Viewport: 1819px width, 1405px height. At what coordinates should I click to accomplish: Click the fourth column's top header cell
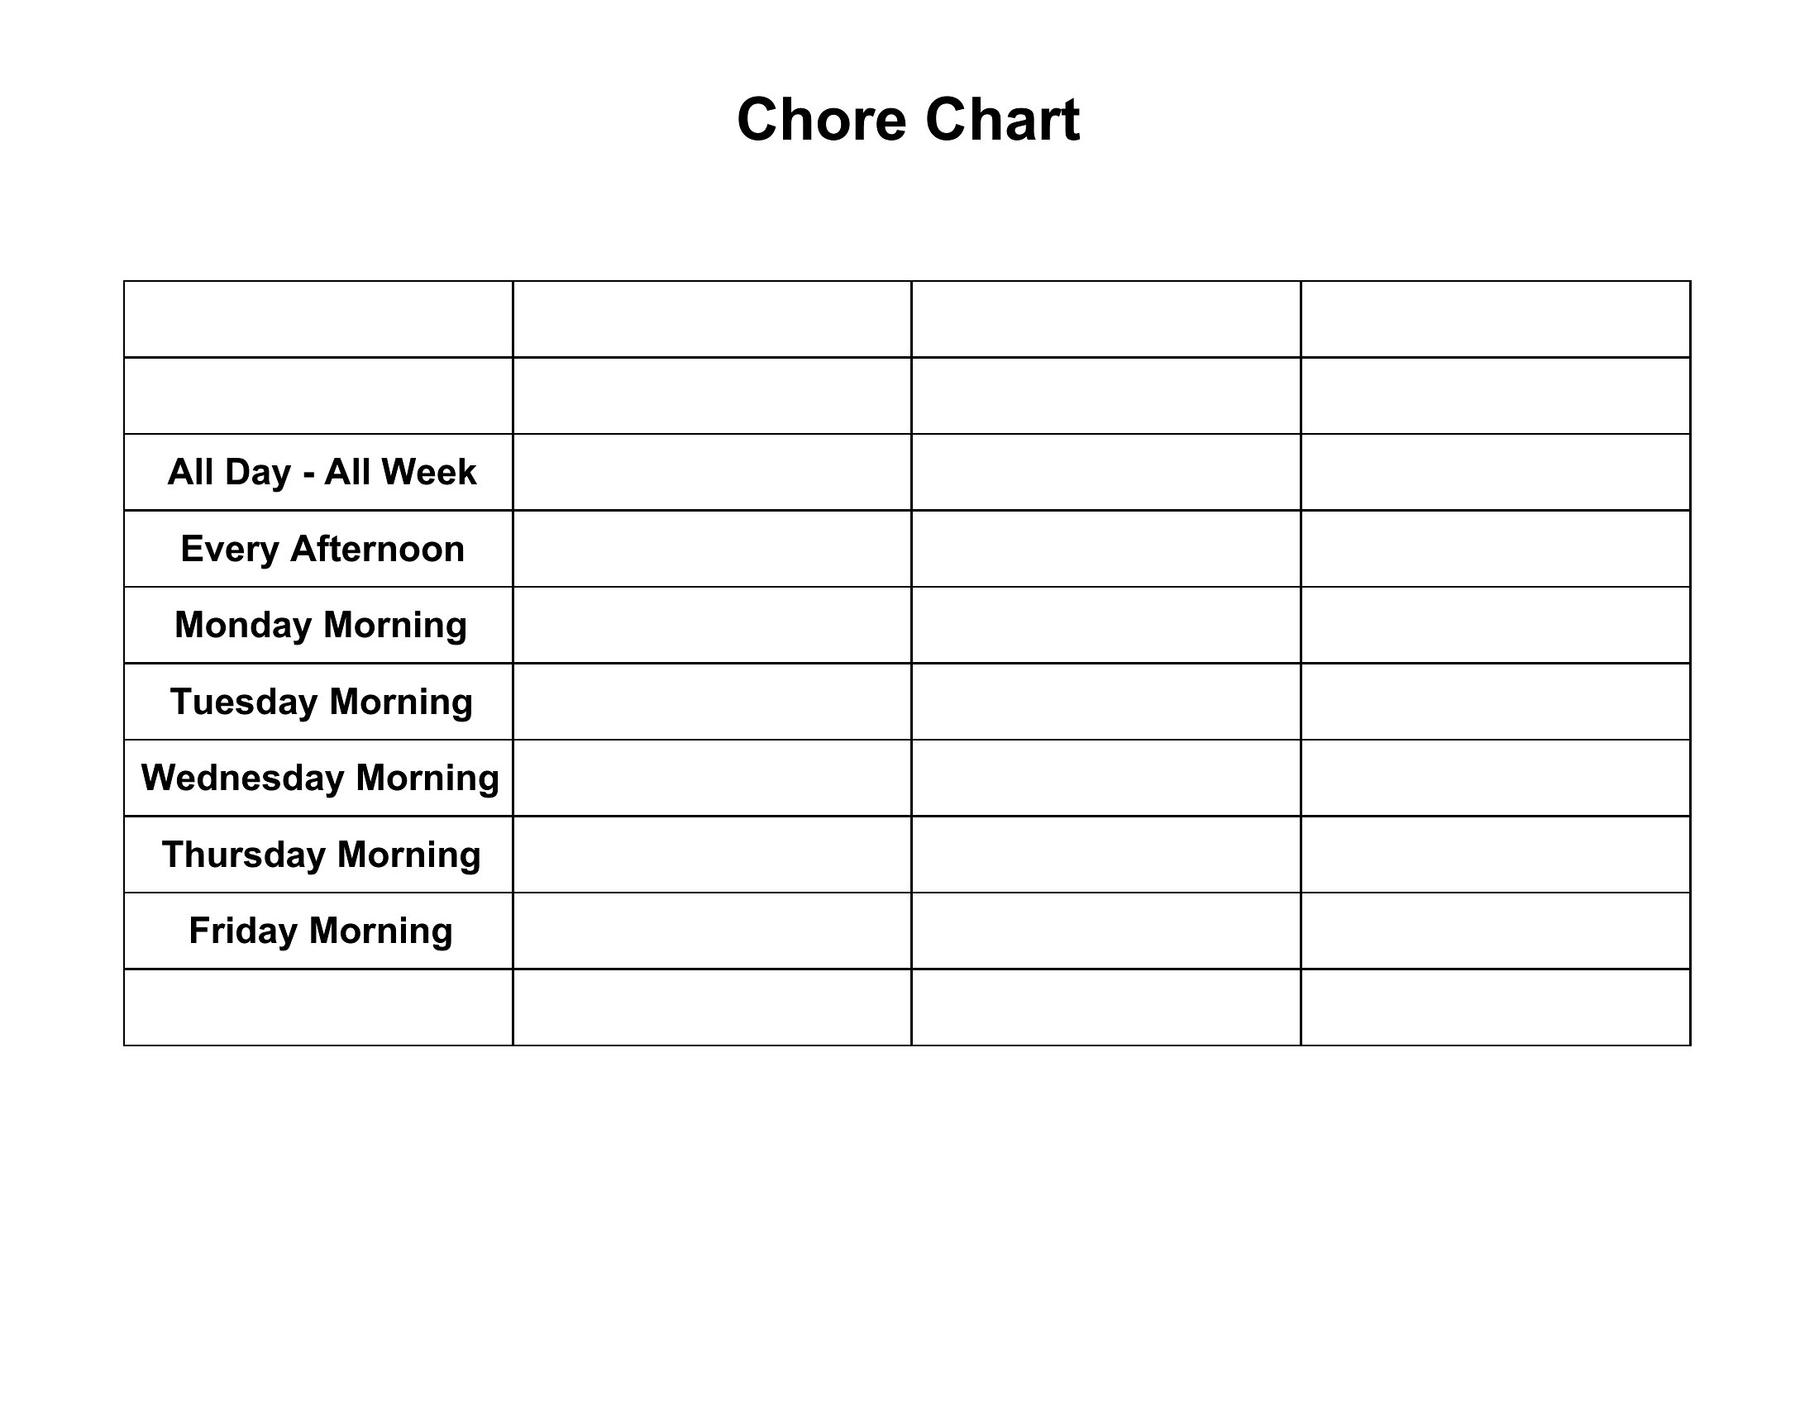(1496, 319)
